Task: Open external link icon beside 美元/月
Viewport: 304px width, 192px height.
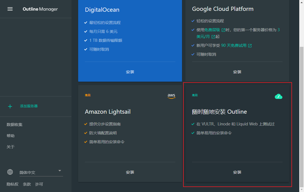Action: [x=213, y=37]
